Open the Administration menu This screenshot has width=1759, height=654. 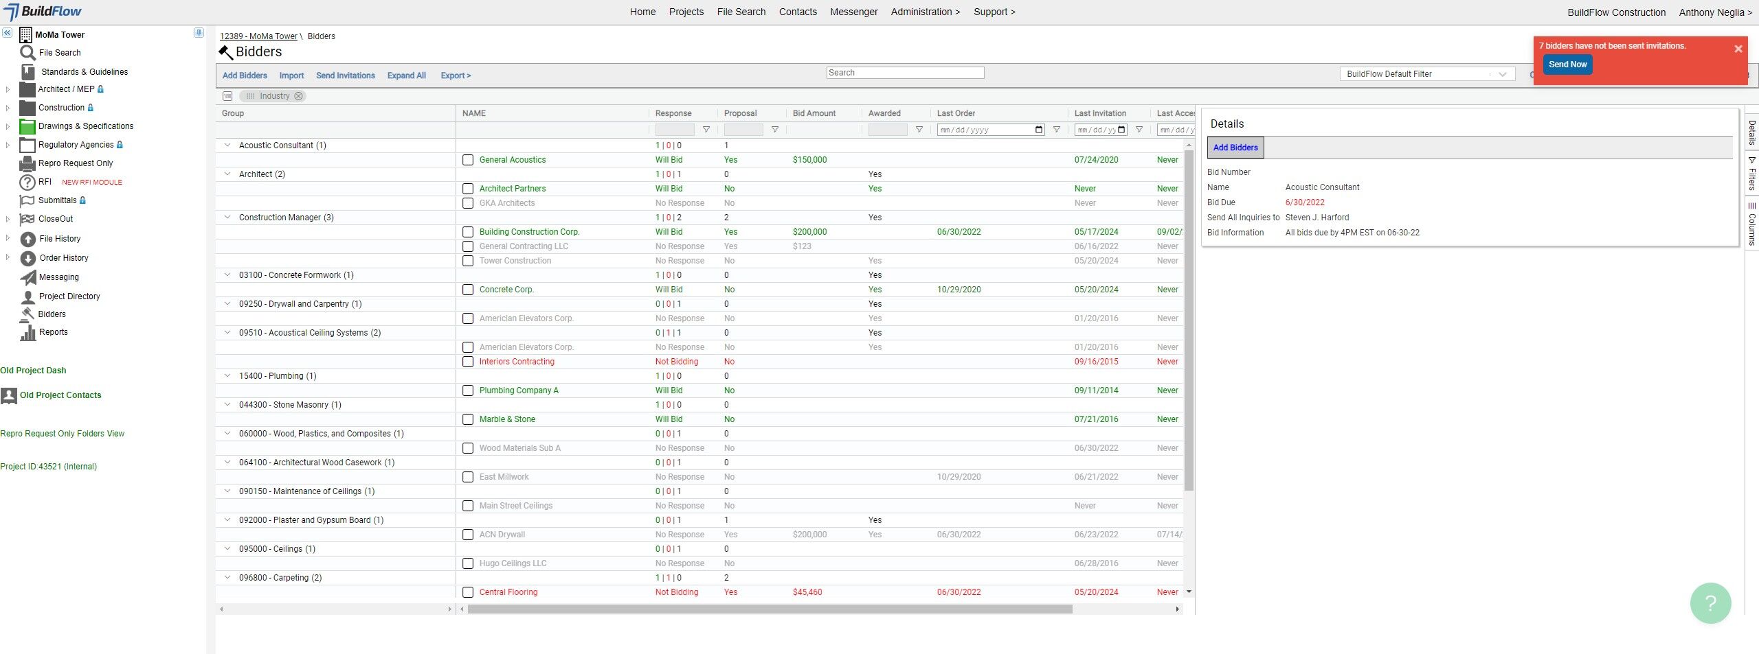point(925,12)
